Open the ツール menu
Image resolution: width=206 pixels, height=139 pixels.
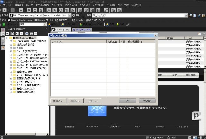(110, 5)
